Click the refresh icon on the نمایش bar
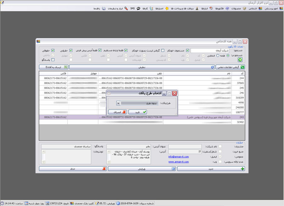 212,67
